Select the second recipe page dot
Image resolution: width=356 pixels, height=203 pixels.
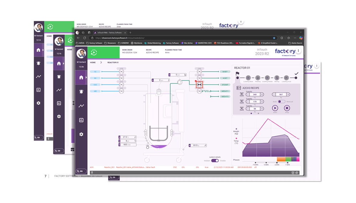(258, 113)
